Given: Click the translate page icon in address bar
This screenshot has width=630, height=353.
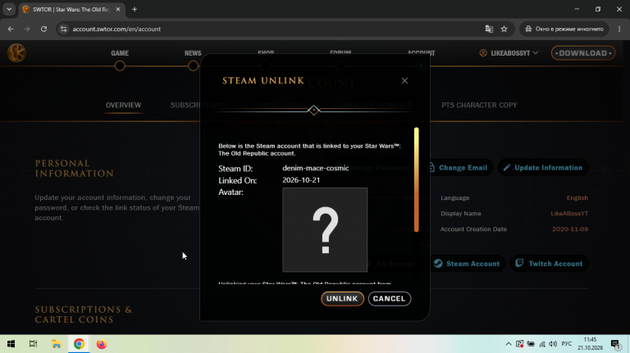Looking at the screenshot, I should pyautogui.click(x=489, y=29).
